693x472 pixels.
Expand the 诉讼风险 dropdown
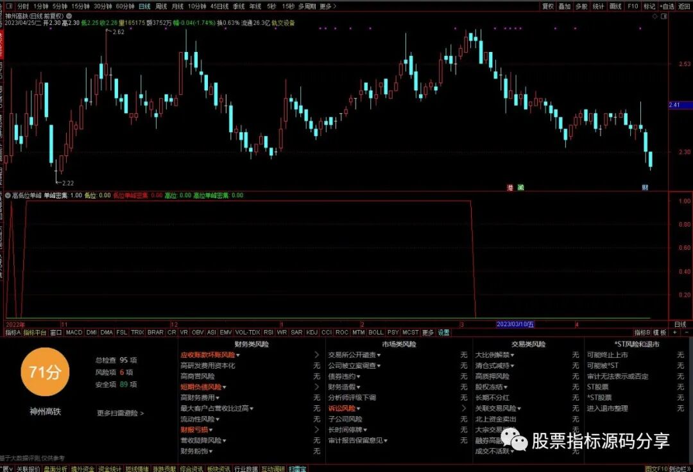coord(358,408)
